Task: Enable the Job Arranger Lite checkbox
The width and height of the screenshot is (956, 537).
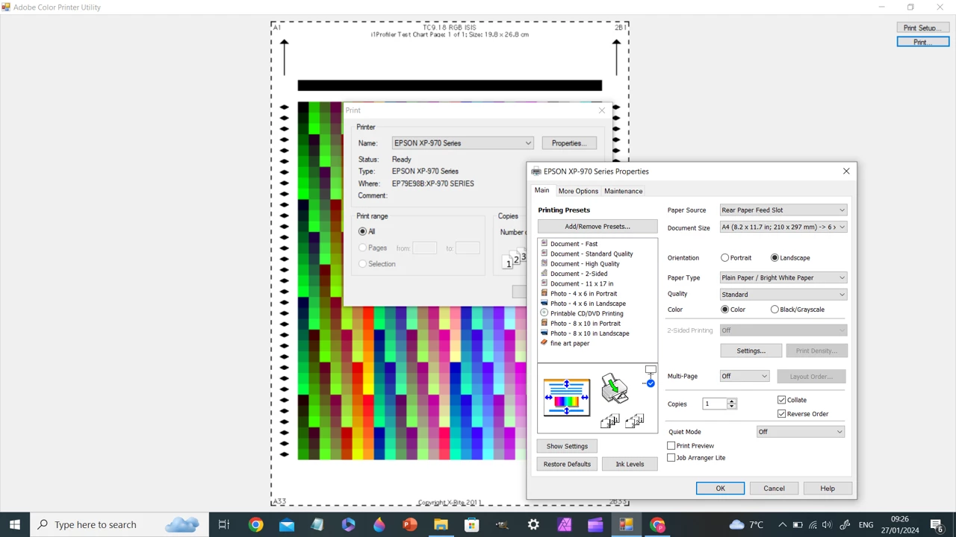Action: pyautogui.click(x=671, y=458)
